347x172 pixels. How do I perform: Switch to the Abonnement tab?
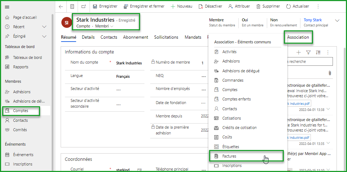(x=135, y=37)
